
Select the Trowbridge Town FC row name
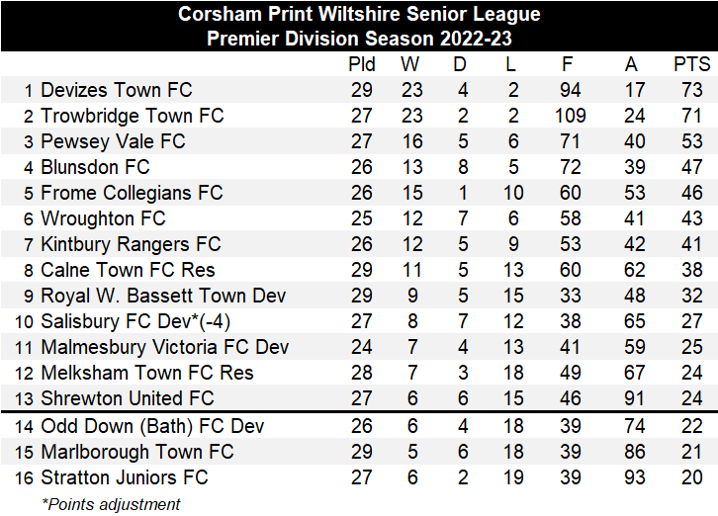133,116
